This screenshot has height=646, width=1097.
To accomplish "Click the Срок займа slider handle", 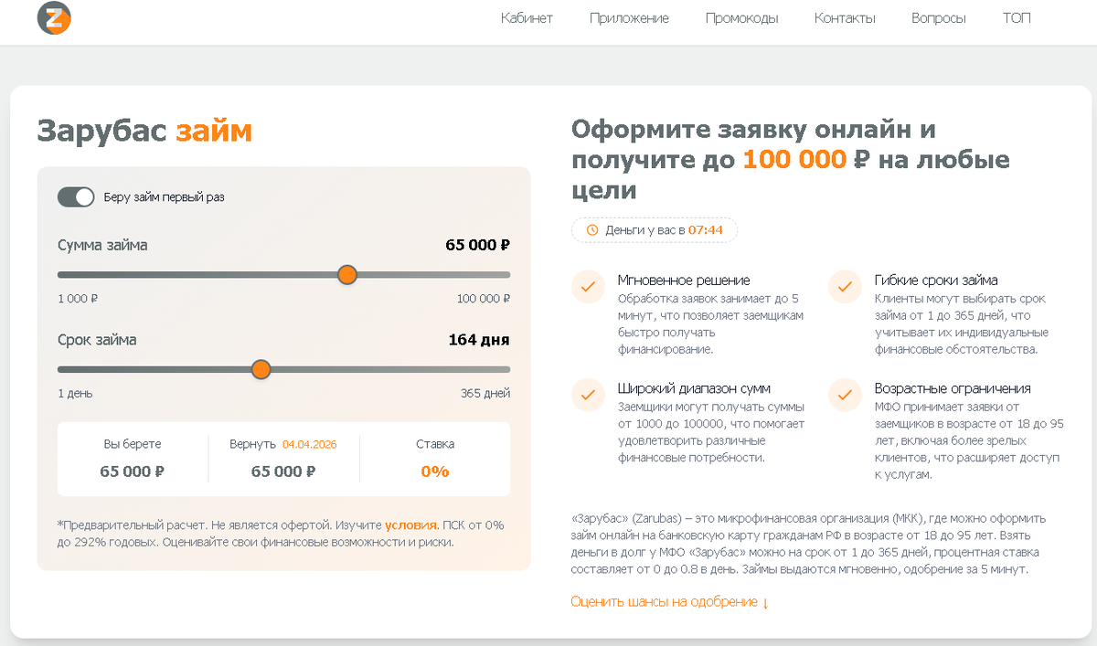I will click(x=261, y=369).
